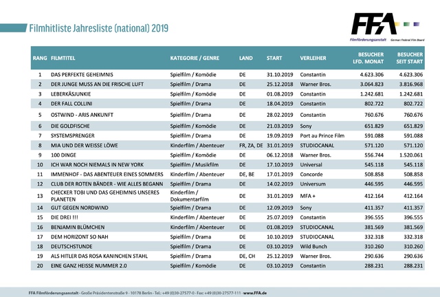Select film title 'LEBERKÄSJUNKIE'
440x297 pixels.
click(x=71, y=94)
